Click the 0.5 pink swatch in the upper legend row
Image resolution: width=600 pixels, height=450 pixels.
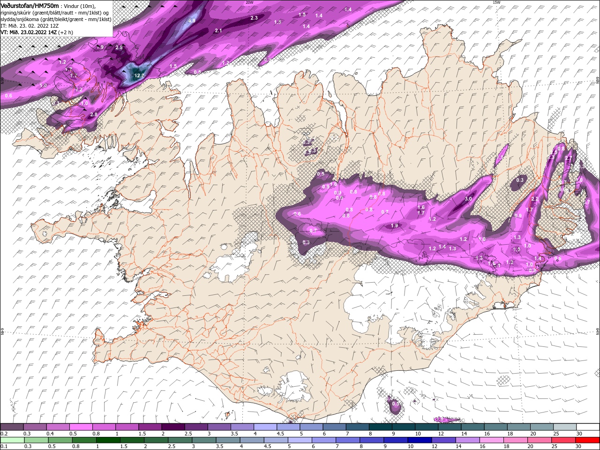(81, 427)
